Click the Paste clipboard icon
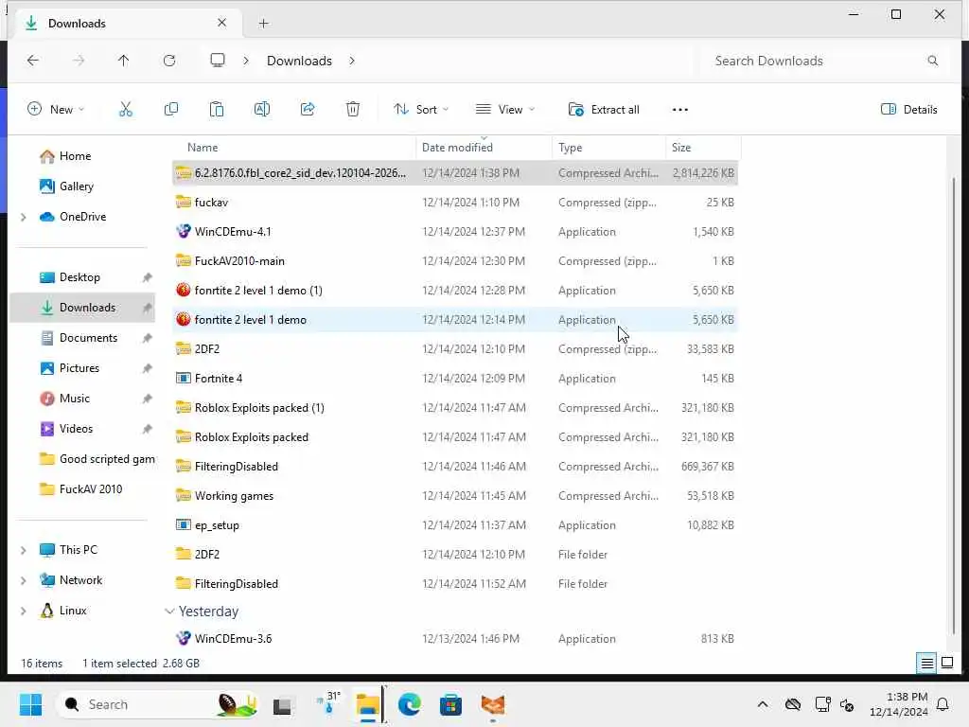969x727 pixels. (217, 110)
